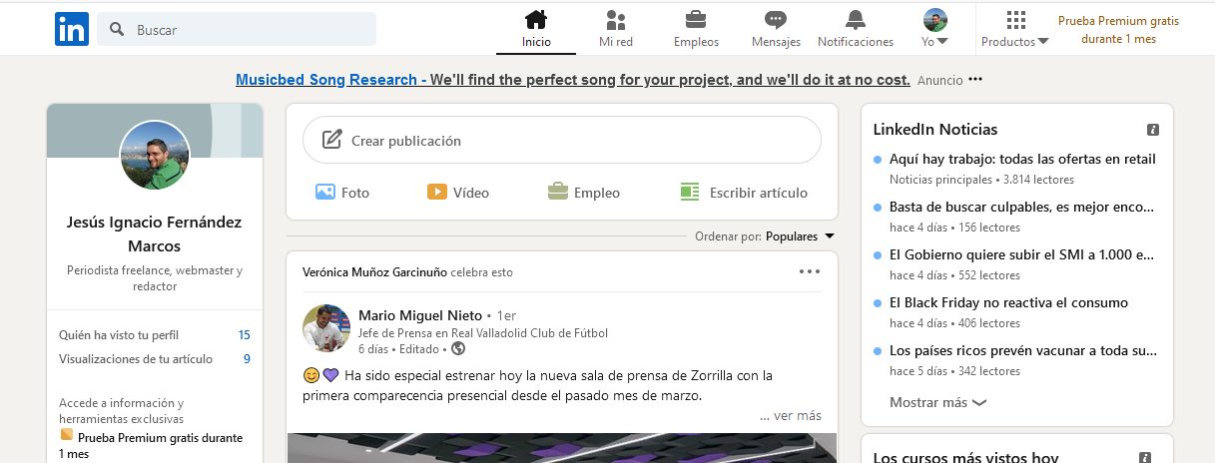Click the Foto image icon
1215x463 pixels.
coord(325,192)
